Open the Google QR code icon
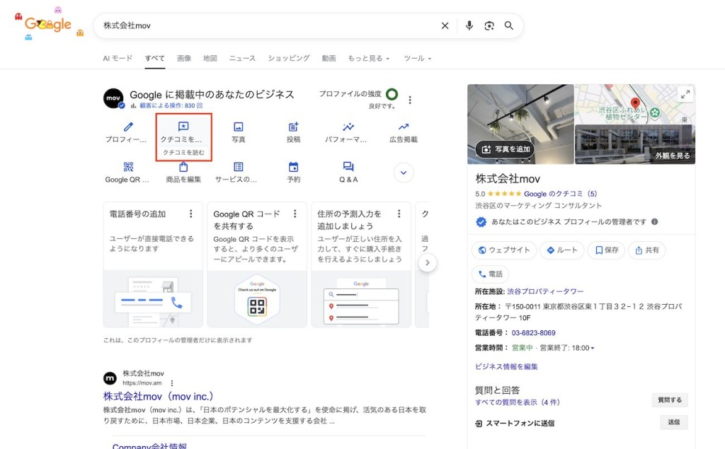Screen dimensions: 725x449 point(128,168)
